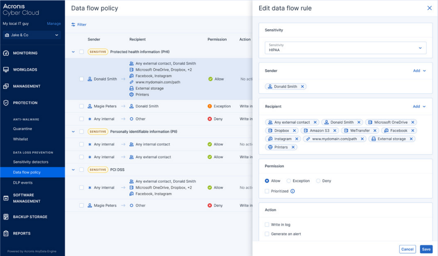Close the Edit data flow rule panel

pos(429,8)
